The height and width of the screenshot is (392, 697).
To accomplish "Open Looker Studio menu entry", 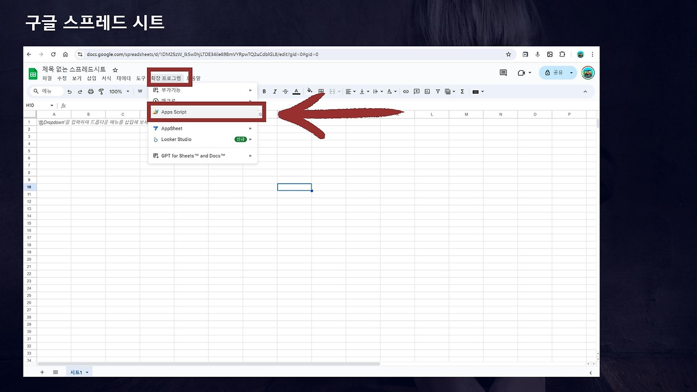I will [203, 139].
